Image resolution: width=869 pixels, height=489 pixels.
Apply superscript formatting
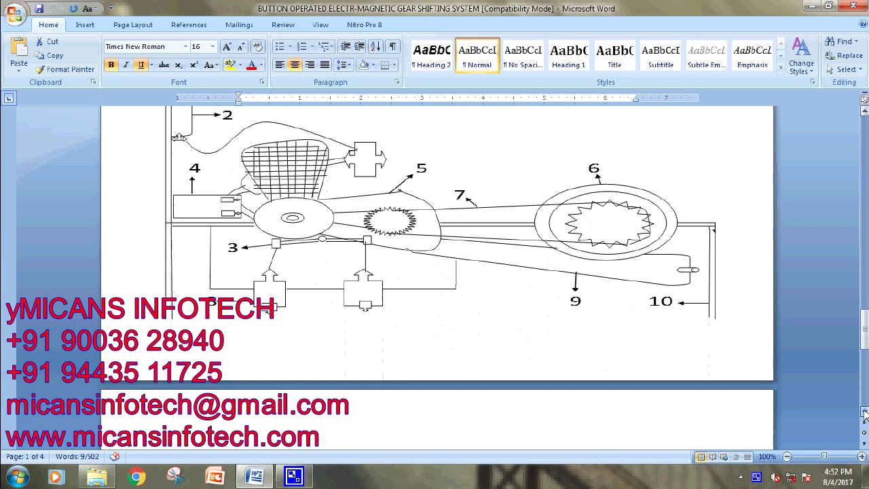point(193,65)
